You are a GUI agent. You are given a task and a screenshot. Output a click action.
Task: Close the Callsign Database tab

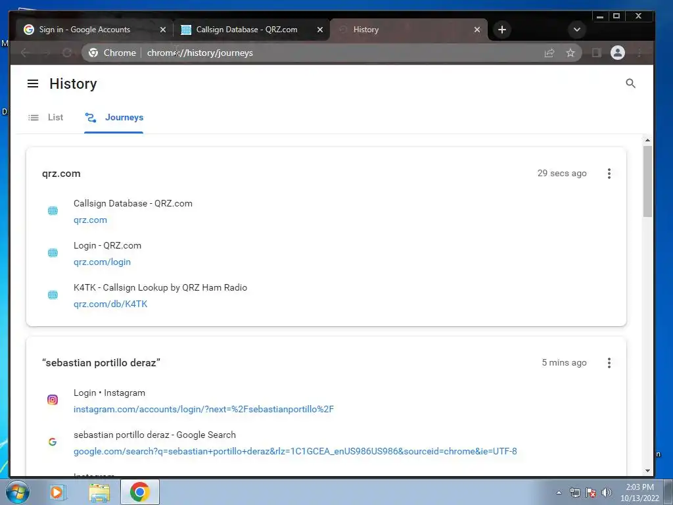320,30
